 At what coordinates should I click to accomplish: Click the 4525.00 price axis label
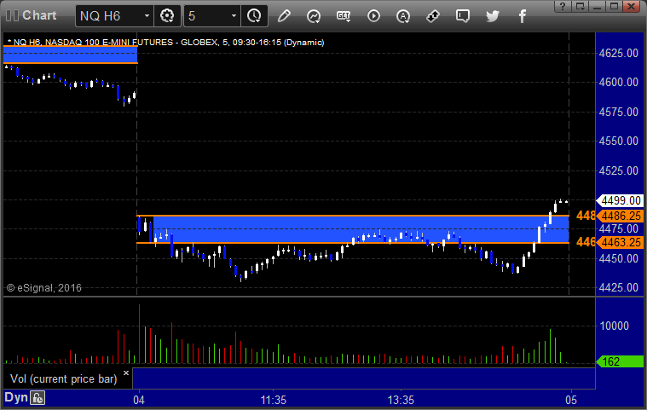tap(619, 170)
